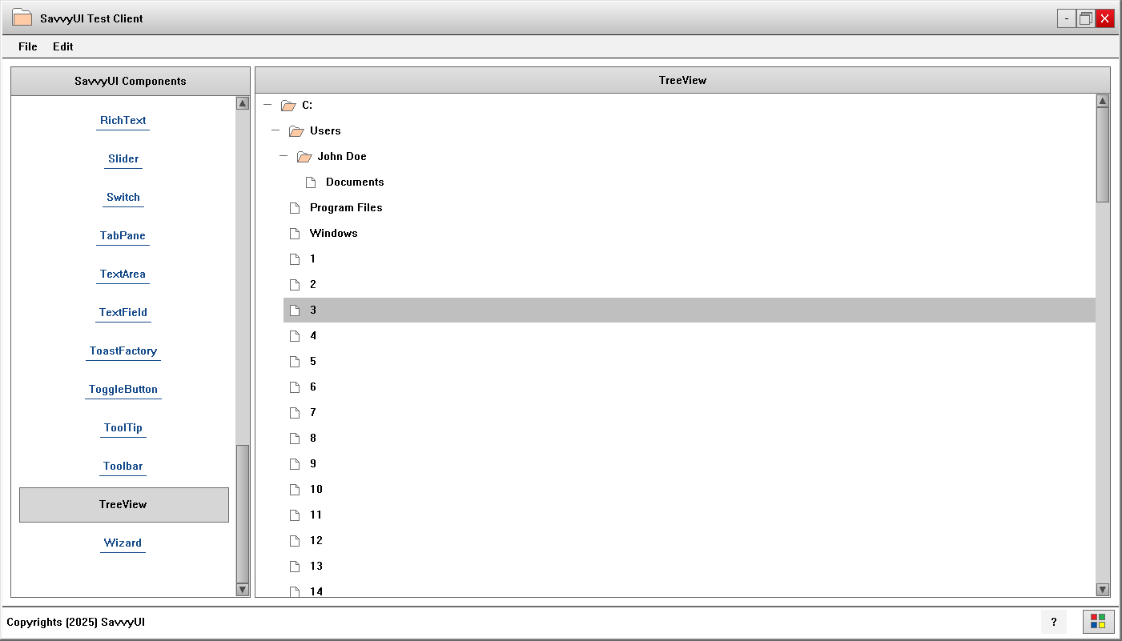Collapse the Users folder node
This screenshot has width=1122, height=641.
(x=275, y=130)
